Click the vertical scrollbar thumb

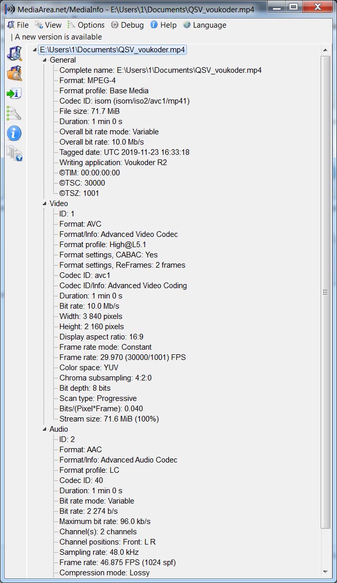pyautogui.click(x=326, y=292)
